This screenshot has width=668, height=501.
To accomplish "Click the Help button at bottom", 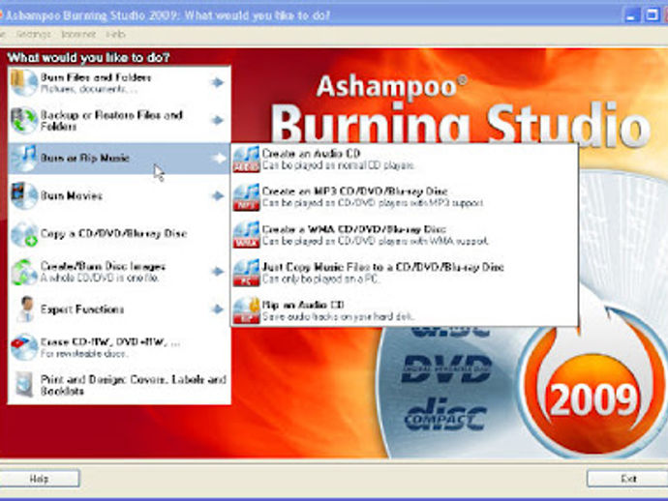I will 39,479.
